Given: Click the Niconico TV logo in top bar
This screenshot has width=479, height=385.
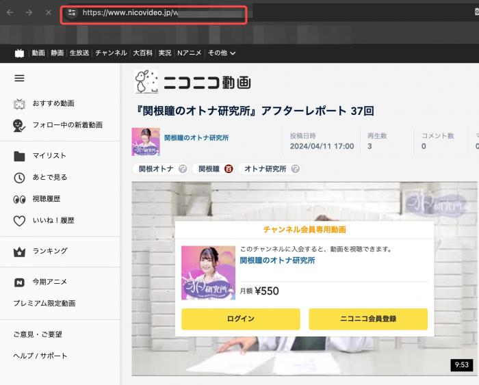Looking at the screenshot, I should click(19, 53).
